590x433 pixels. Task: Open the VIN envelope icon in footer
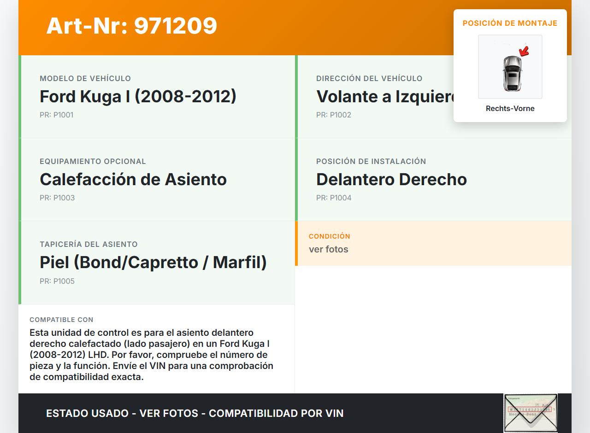(531, 413)
